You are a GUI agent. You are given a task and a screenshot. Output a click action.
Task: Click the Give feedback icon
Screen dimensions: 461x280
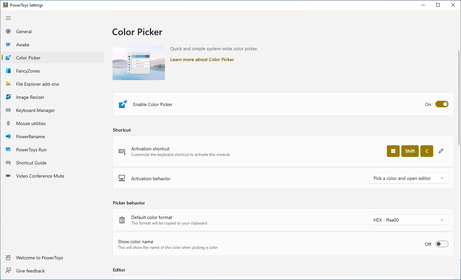[x=8, y=271]
